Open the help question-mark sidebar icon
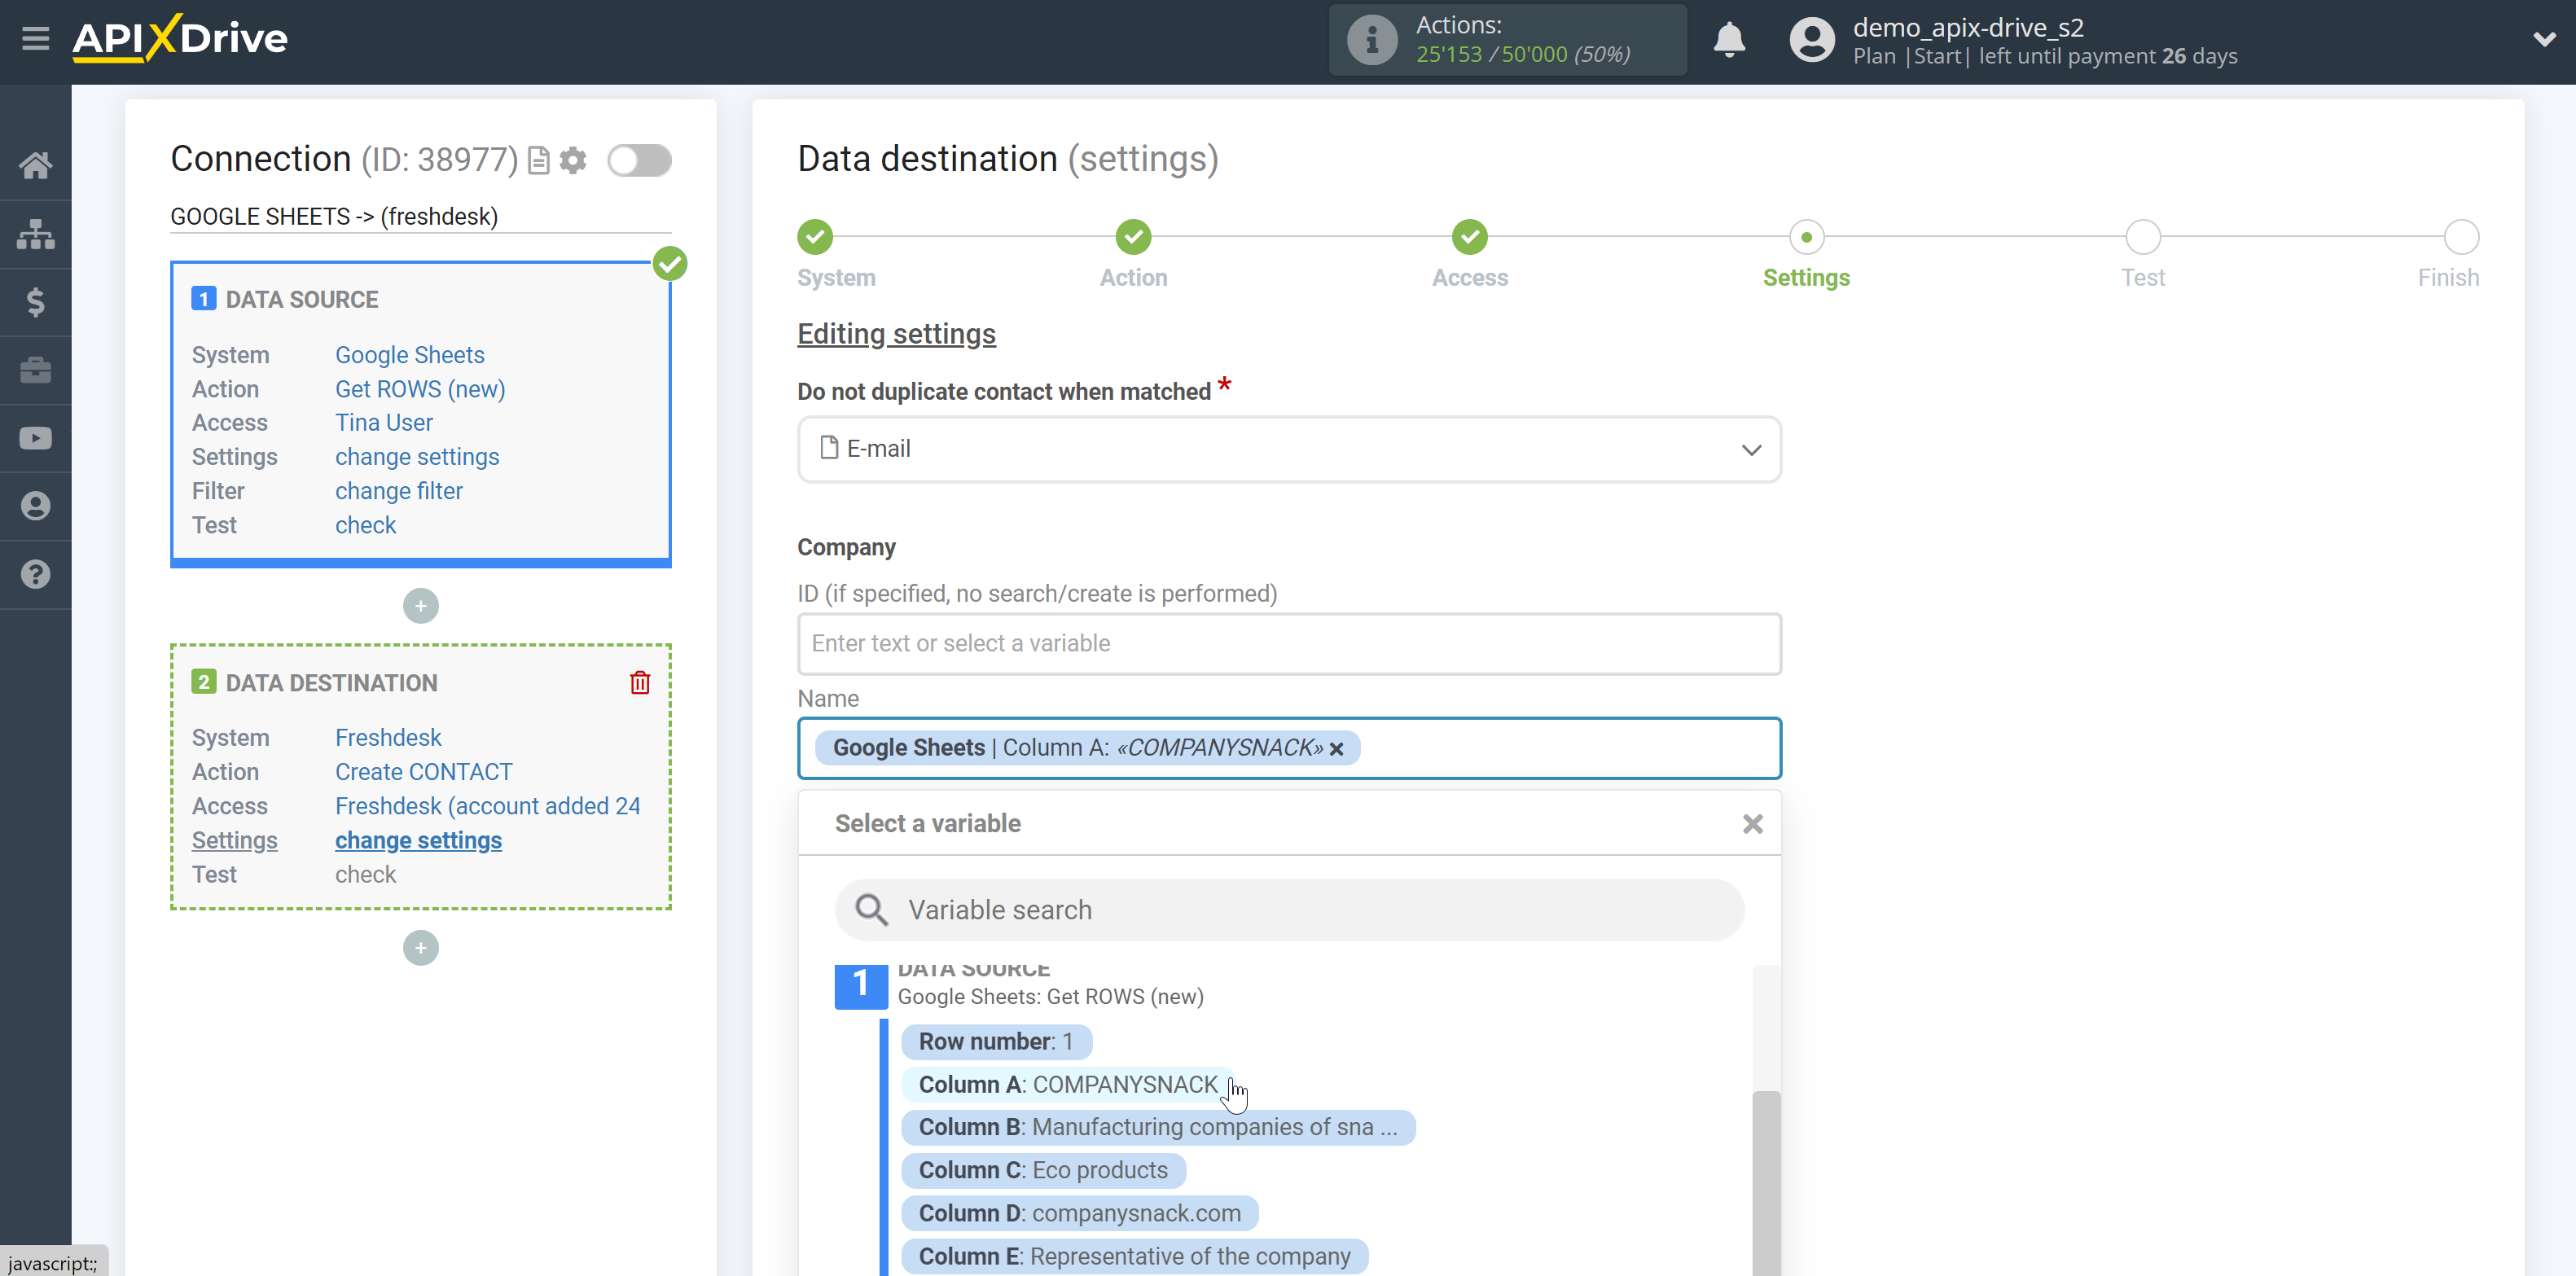2576x1276 pixels. tap(36, 574)
